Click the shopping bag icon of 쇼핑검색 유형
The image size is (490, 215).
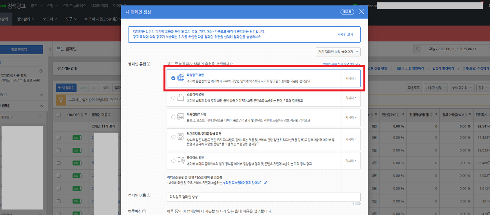point(181,98)
